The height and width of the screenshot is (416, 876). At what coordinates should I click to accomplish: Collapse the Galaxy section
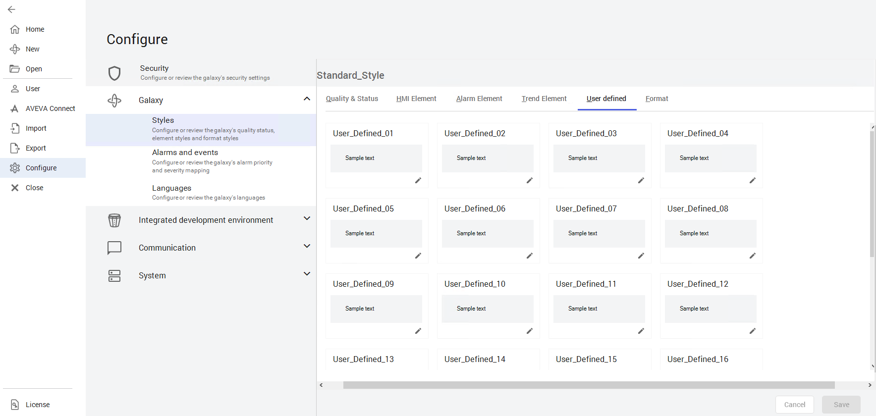pos(307,99)
